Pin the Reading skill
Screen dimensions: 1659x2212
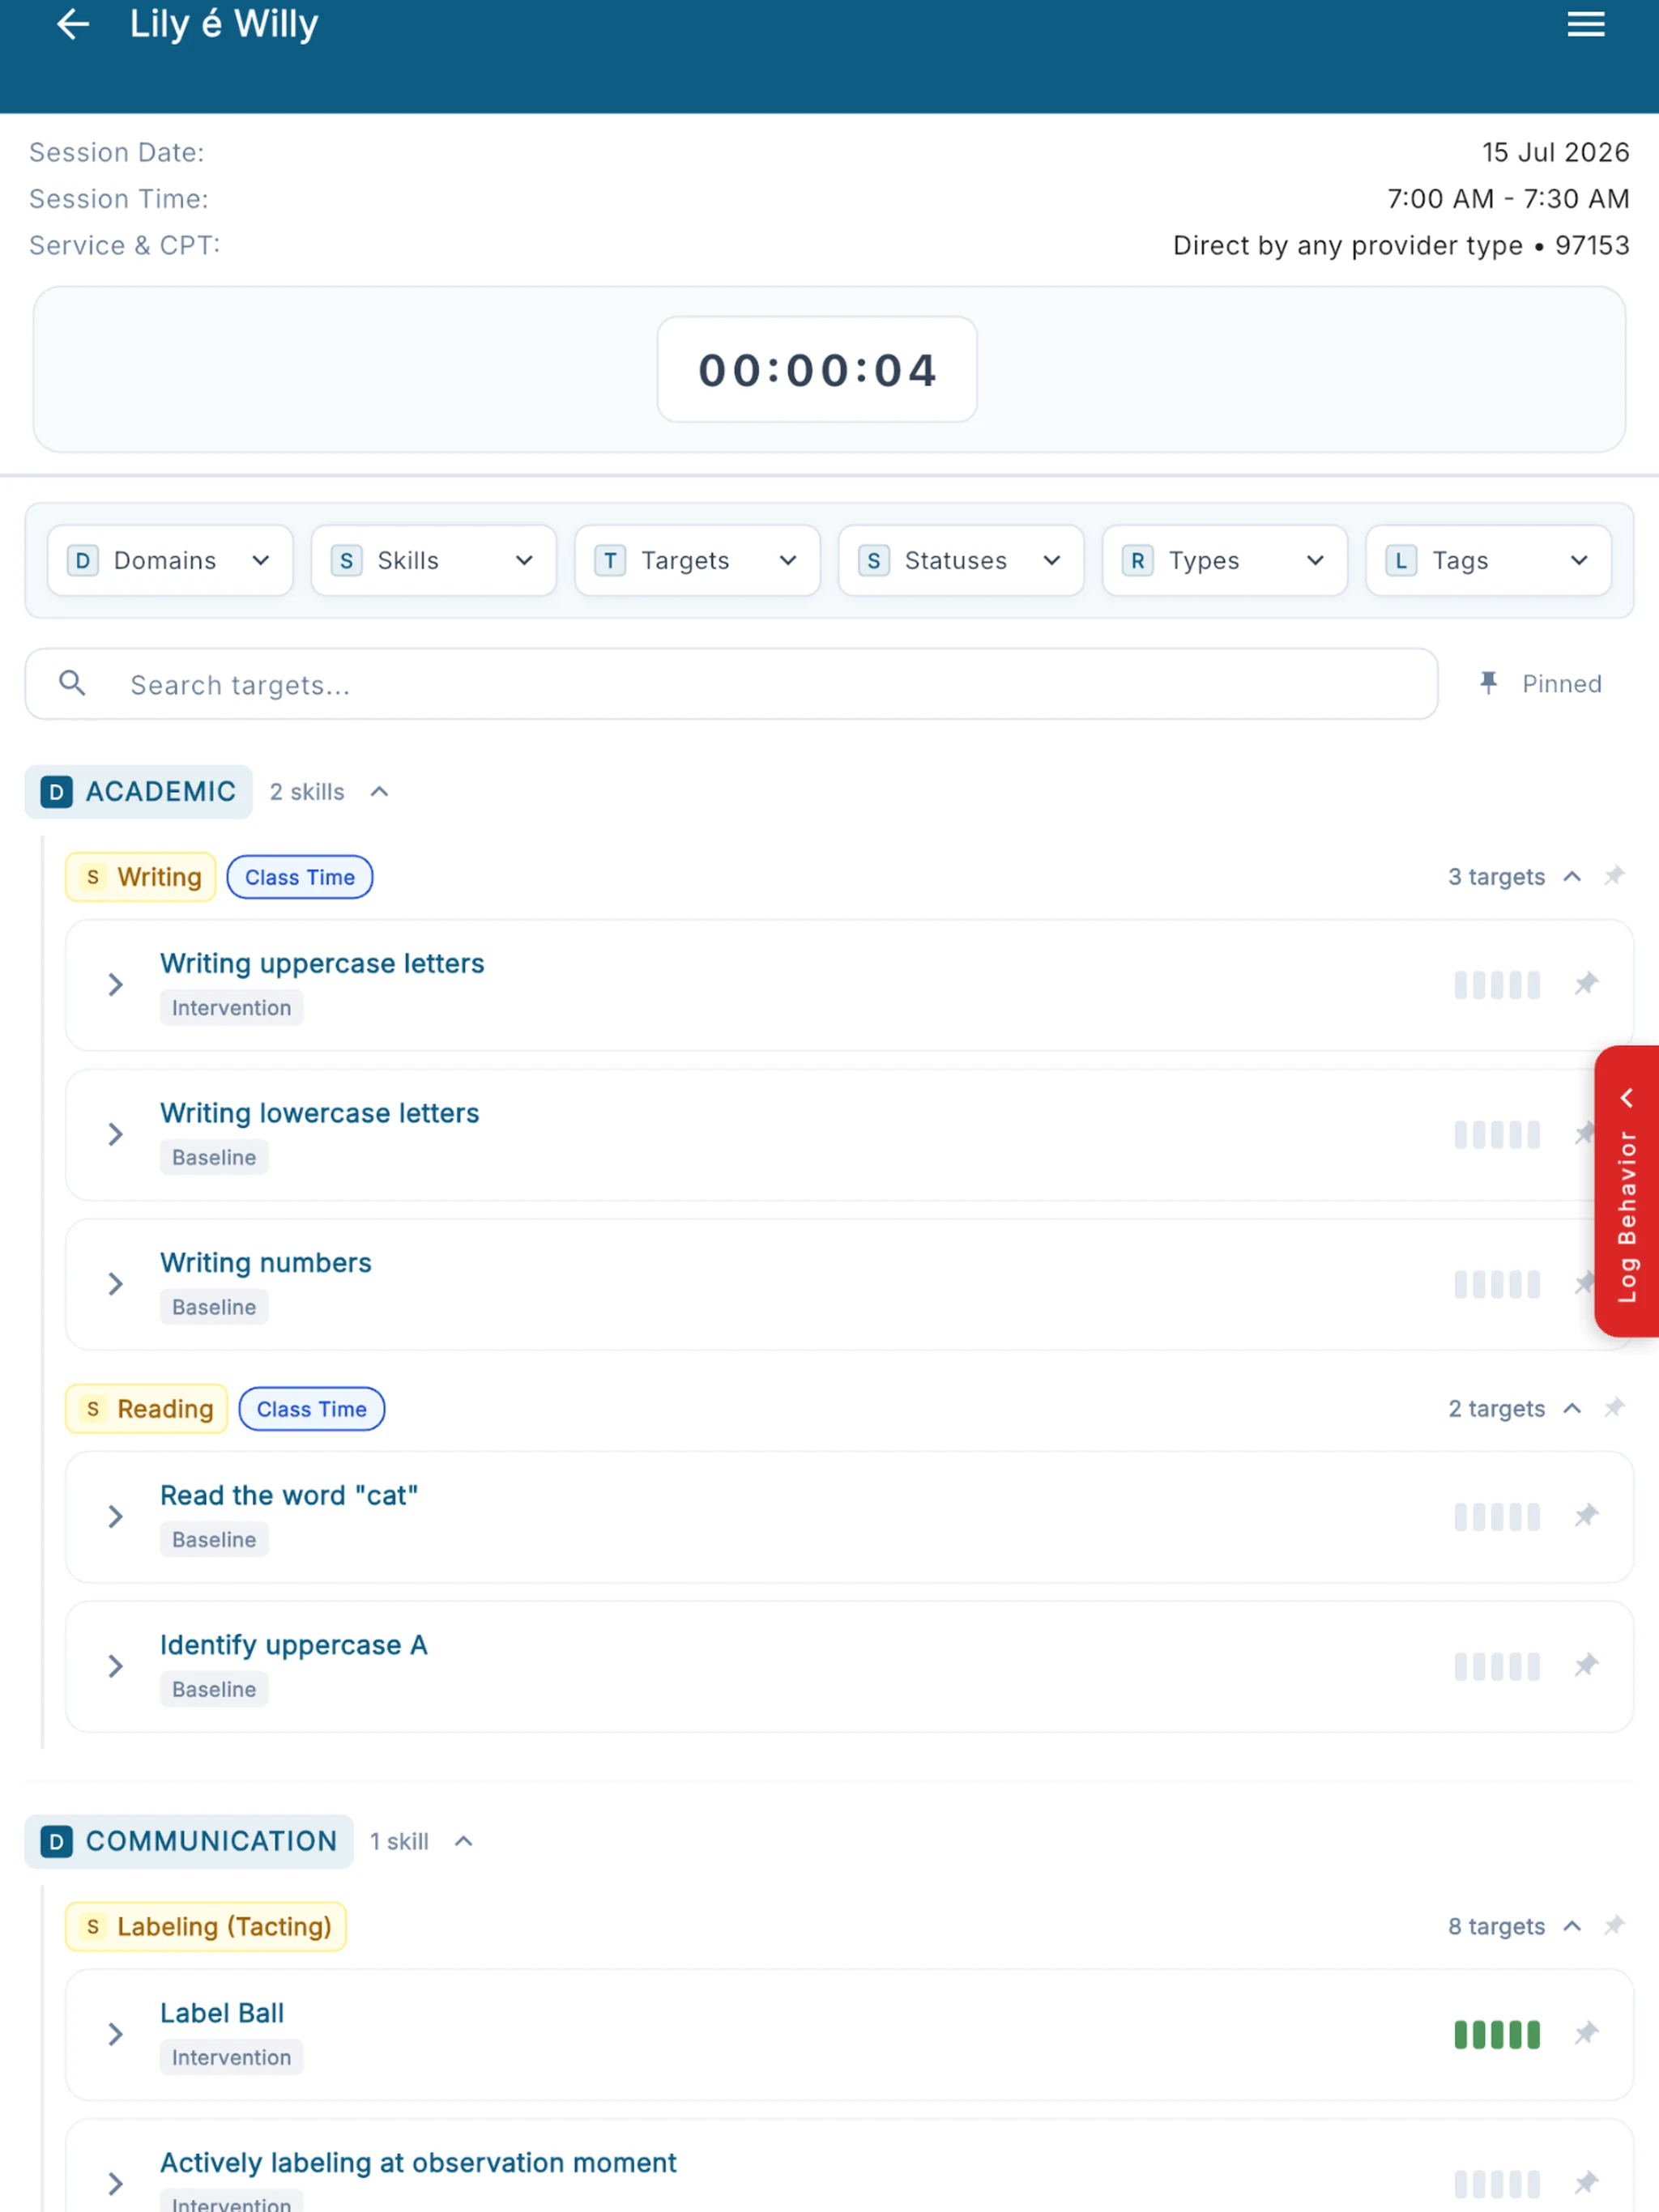pyautogui.click(x=1614, y=1409)
